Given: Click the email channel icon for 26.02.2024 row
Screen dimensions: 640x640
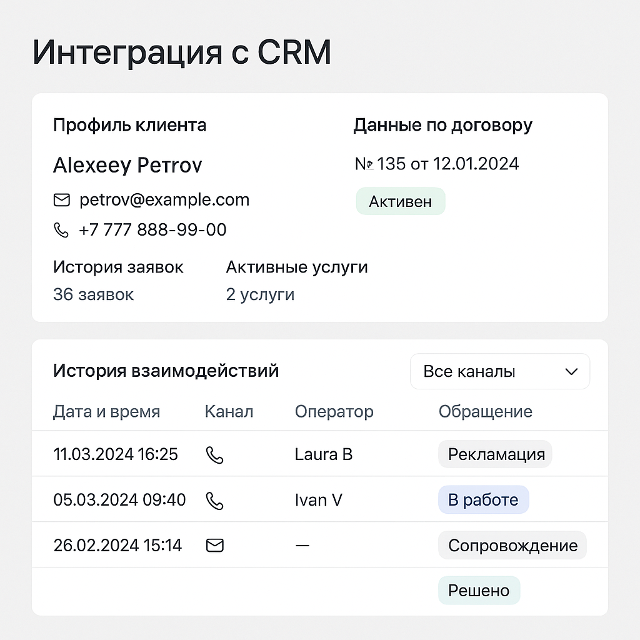Looking at the screenshot, I should (x=215, y=545).
